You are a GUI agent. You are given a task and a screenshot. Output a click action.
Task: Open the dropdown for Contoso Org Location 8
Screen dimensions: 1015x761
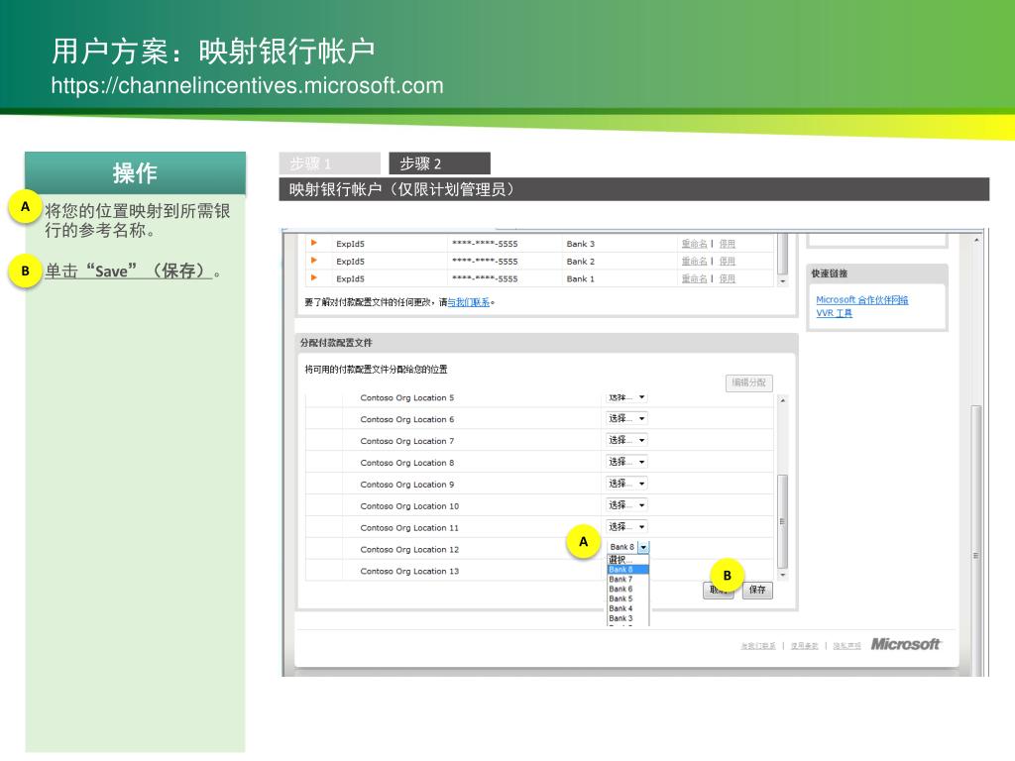(x=626, y=462)
